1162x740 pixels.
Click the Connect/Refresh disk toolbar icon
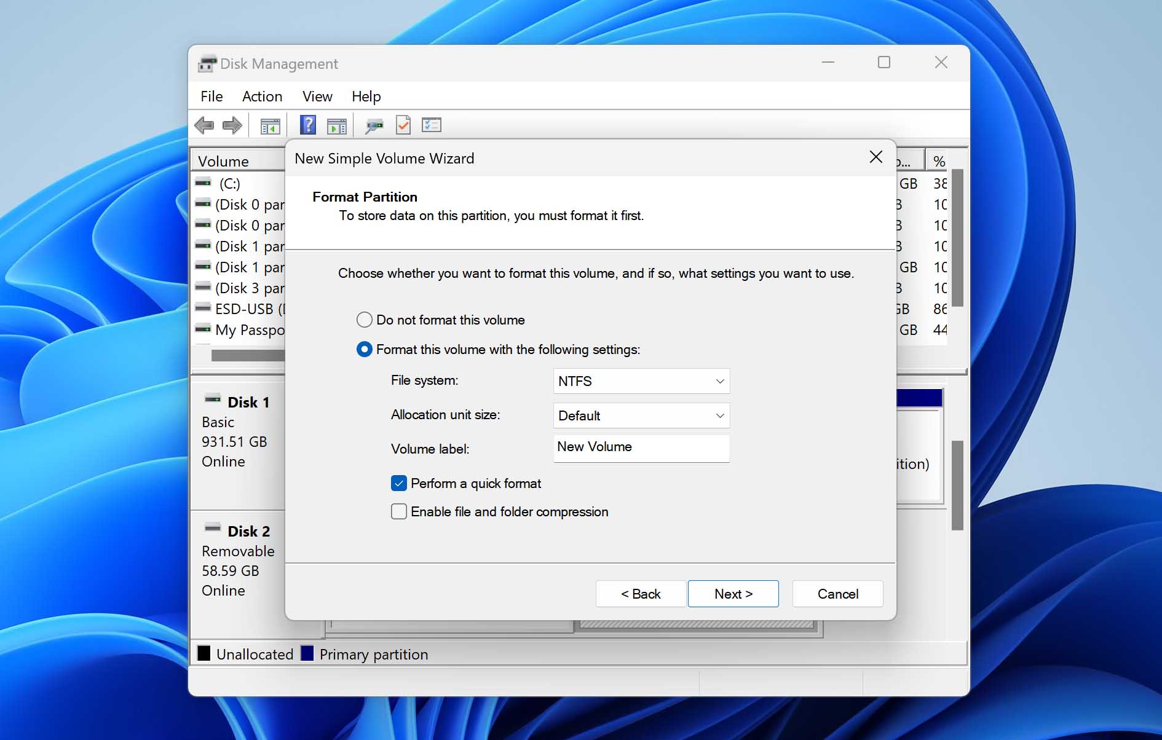point(374,126)
